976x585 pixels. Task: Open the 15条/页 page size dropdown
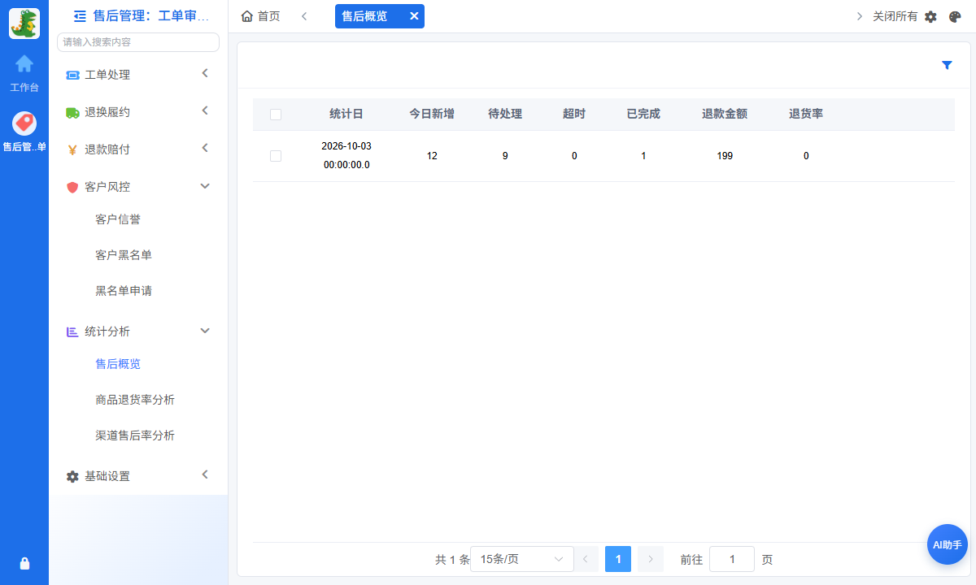point(522,559)
